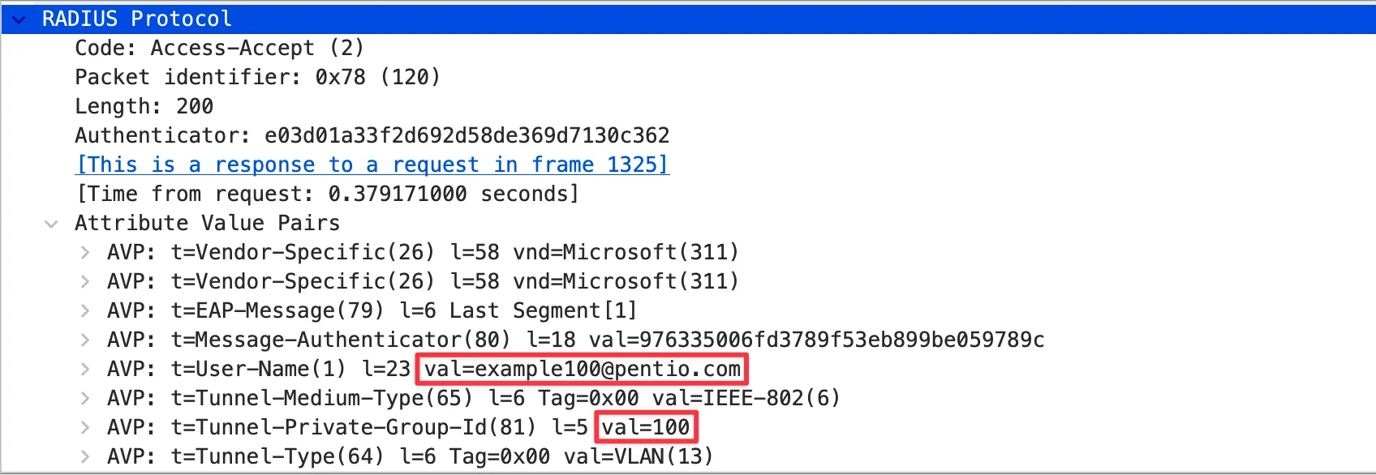The height and width of the screenshot is (475, 1376).
Task: Expand the second Vendor-Specific Microsoft AVP
Action: 84,282
